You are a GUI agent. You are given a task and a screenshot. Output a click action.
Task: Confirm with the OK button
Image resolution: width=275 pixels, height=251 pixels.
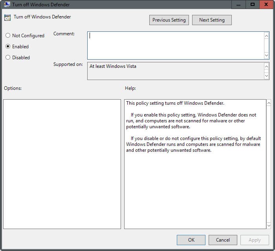[x=191, y=240]
